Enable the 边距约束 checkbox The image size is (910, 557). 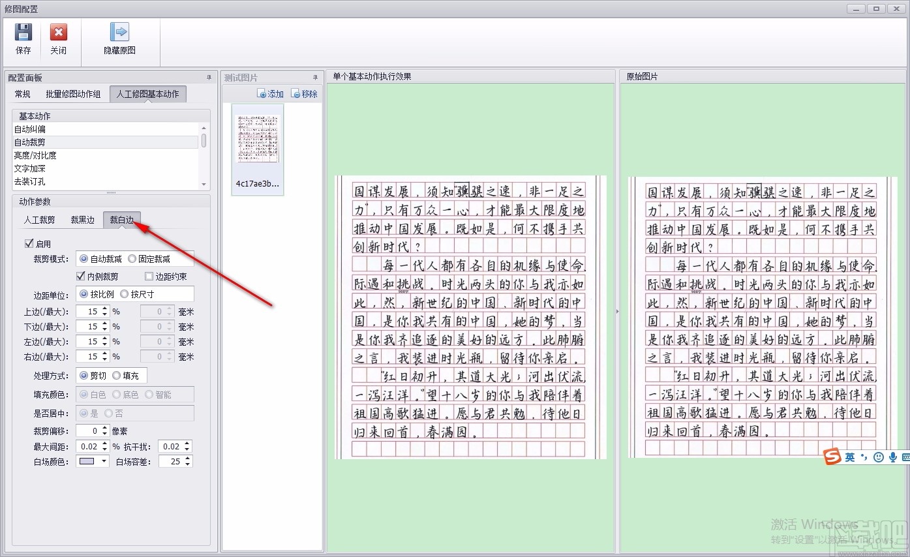tap(149, 277)
